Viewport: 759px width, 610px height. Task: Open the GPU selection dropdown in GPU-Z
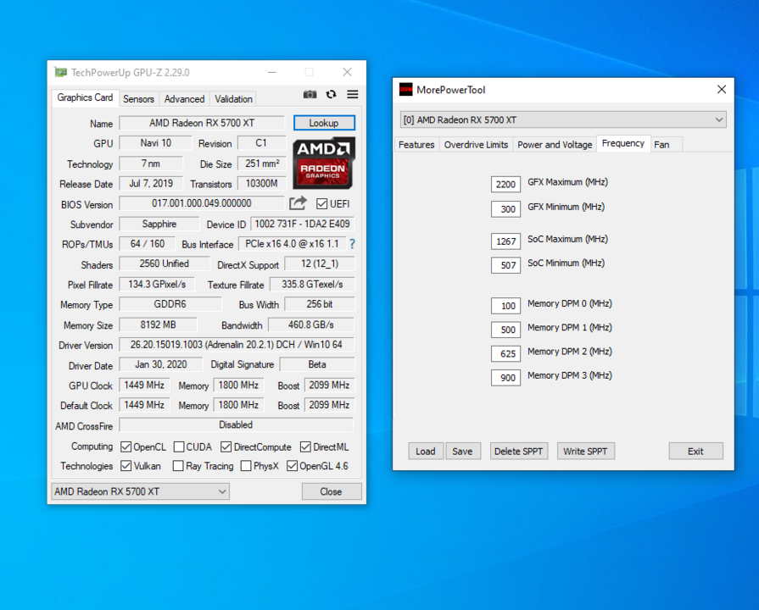[x=140, y=491]
